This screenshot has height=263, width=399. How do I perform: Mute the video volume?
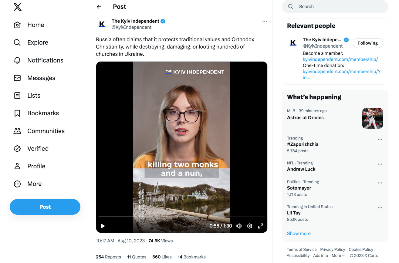(239, 226)
